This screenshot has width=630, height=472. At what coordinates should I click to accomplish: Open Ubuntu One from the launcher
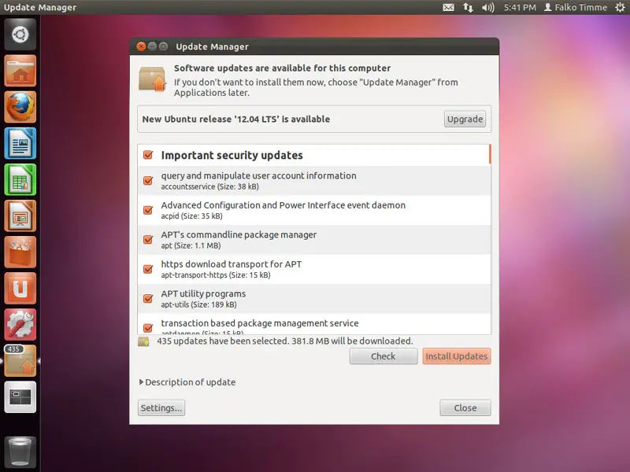(20, 288)
